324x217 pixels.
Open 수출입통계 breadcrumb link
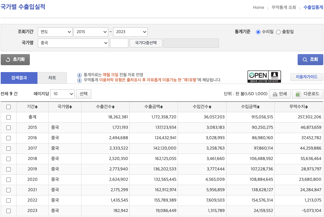(313, 7)
